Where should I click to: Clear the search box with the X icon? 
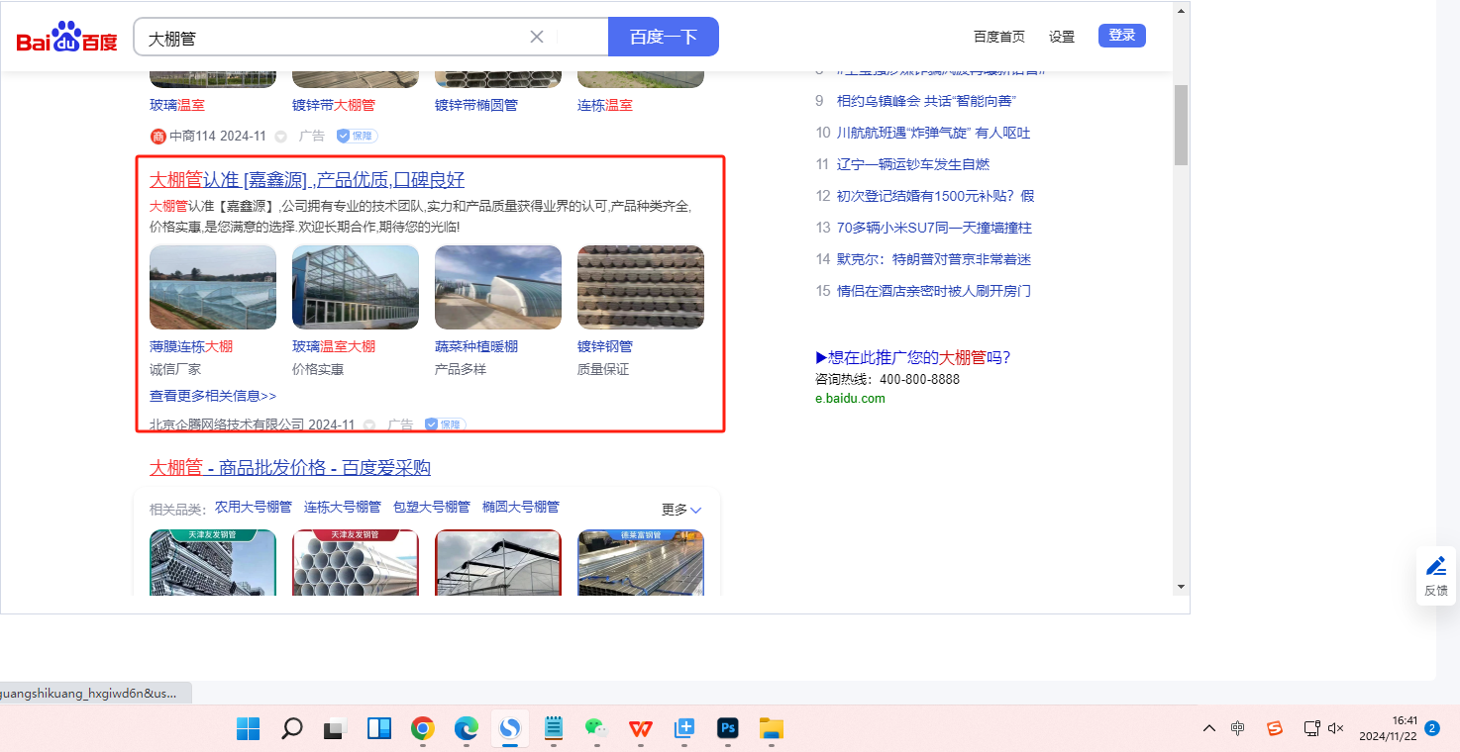coord(537,37)
